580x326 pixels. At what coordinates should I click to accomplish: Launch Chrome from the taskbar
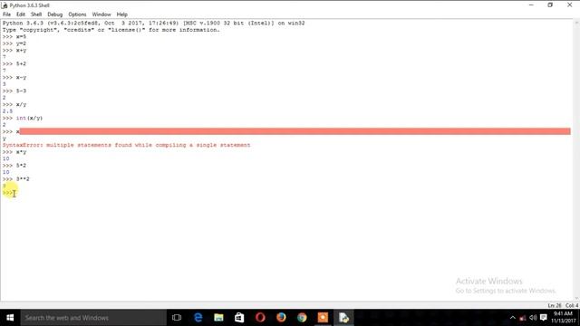302,318
